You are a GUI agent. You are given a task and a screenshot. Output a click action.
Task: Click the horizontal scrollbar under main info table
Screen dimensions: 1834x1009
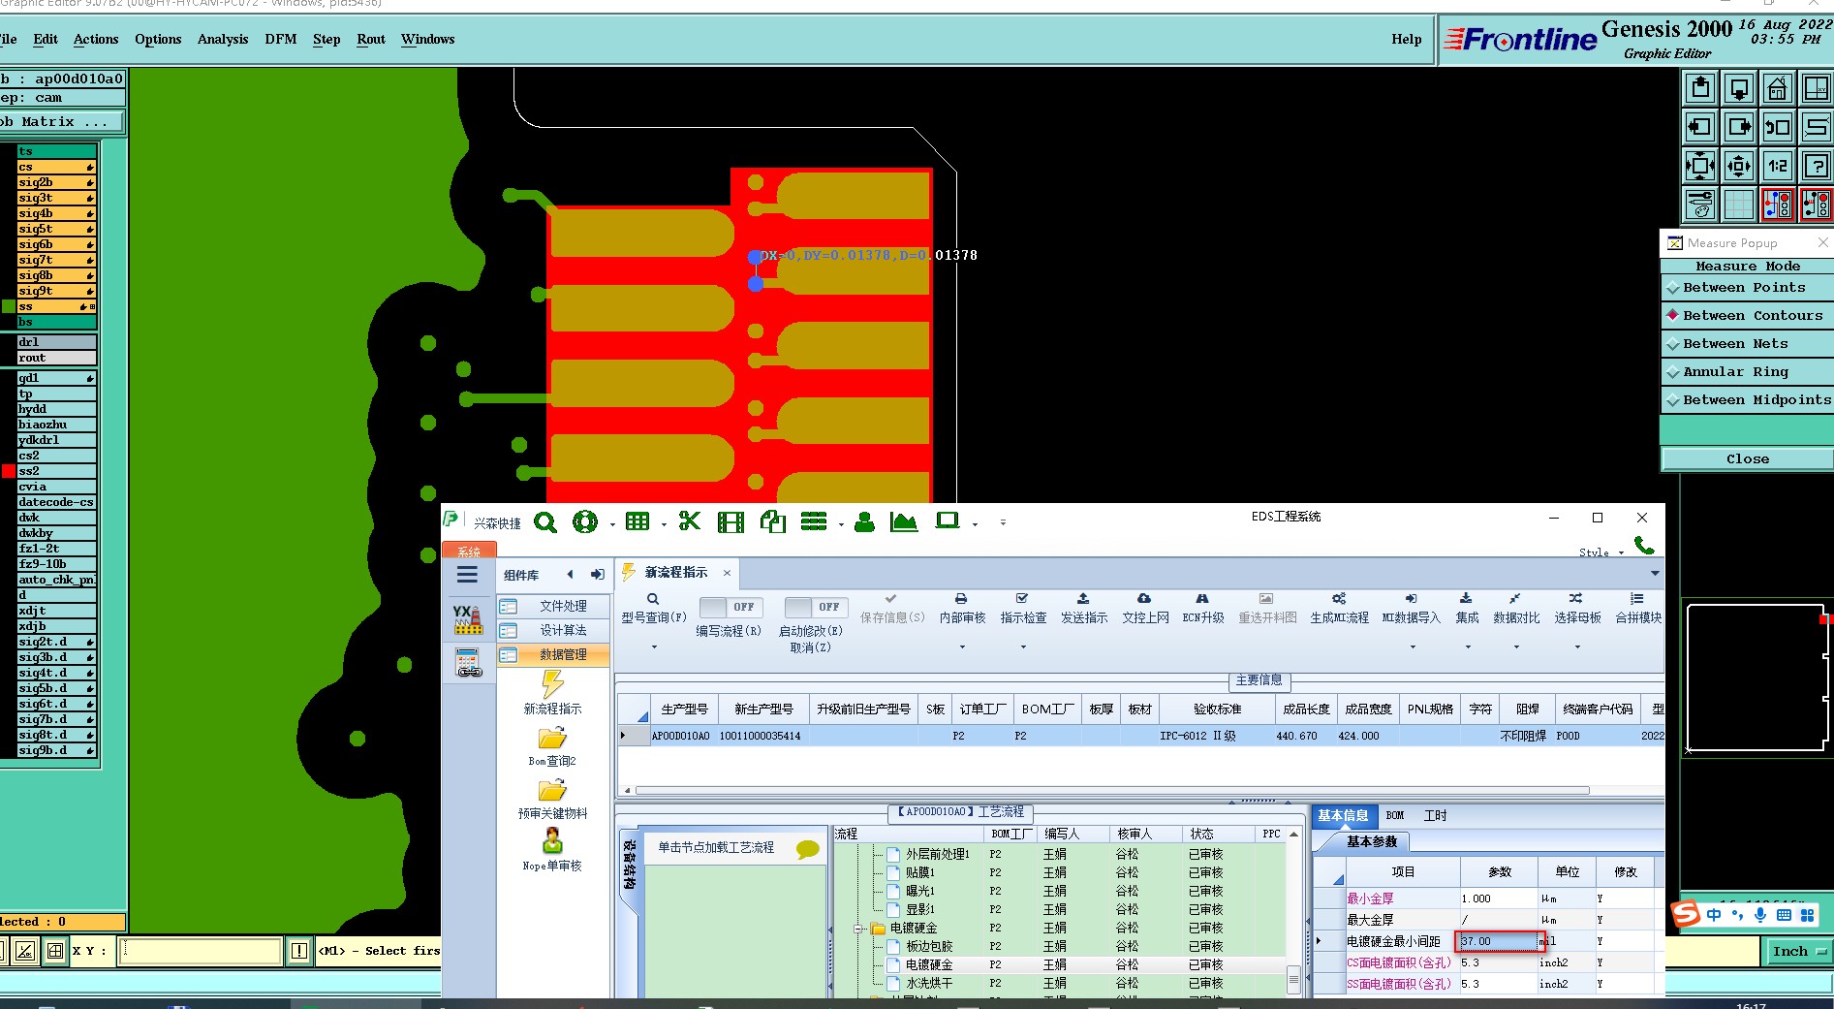(x=1112, y=790)
